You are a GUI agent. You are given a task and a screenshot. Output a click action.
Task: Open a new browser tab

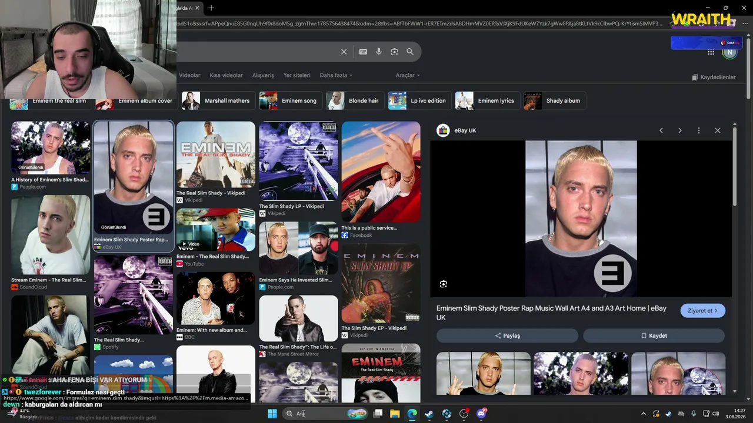211,8
